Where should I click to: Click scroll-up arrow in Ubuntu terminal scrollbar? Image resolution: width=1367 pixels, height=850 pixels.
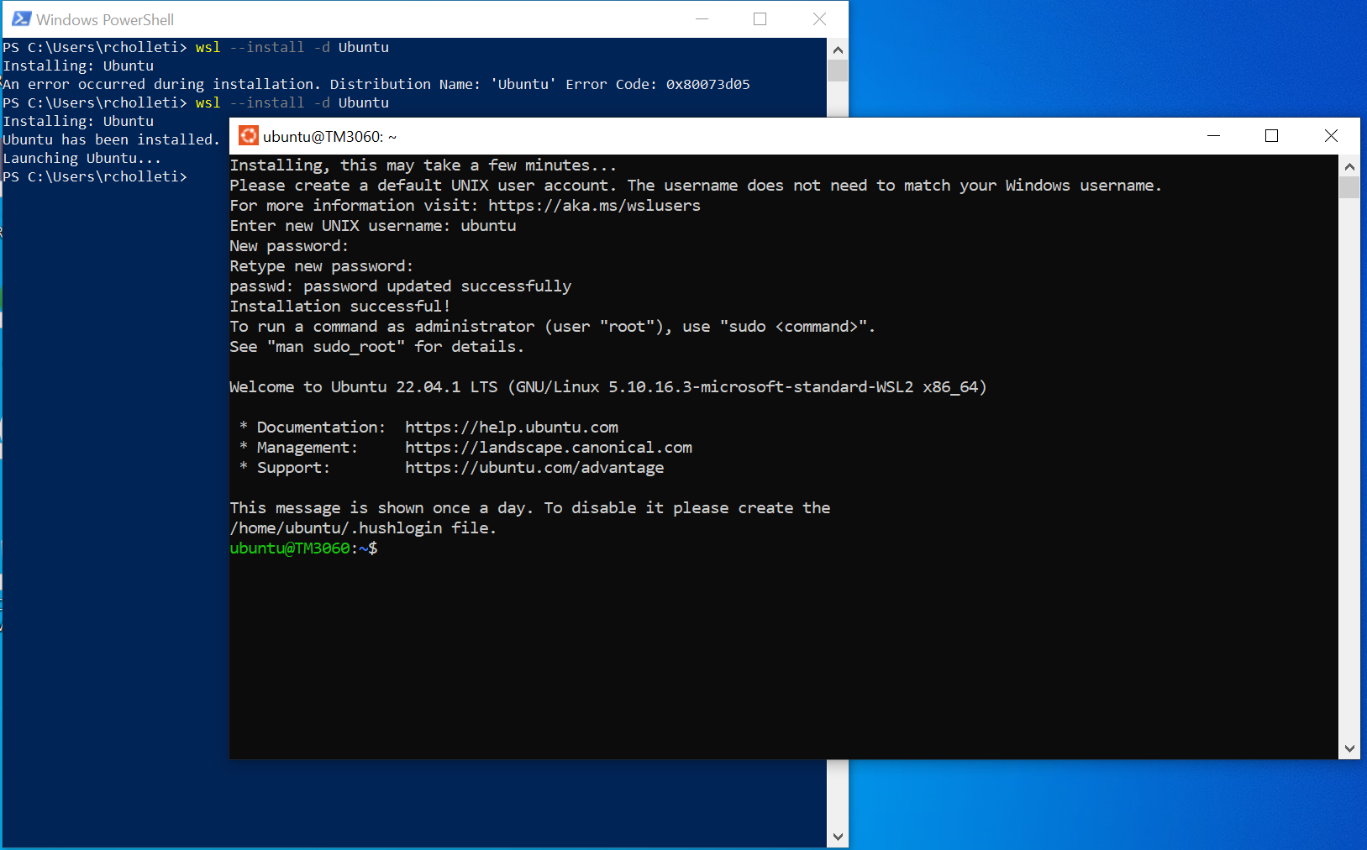[x=1349, y=165]
